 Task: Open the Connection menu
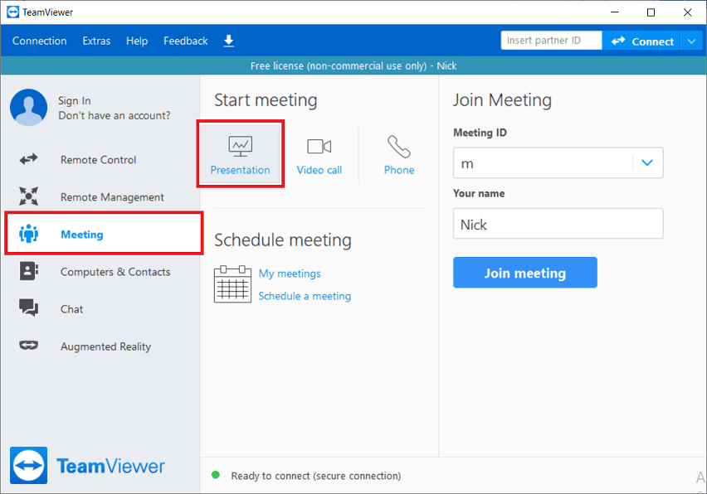pyautogui.click(x=40, y=41)
